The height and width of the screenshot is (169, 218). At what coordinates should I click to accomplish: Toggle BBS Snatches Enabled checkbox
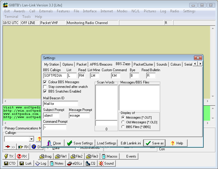click(x=45, y=91)
